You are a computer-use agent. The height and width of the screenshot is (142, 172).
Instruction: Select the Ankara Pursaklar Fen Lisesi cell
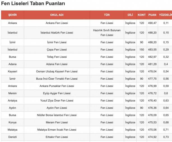57,86
